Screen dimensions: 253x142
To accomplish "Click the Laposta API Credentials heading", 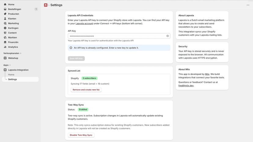I will (81, 16).
